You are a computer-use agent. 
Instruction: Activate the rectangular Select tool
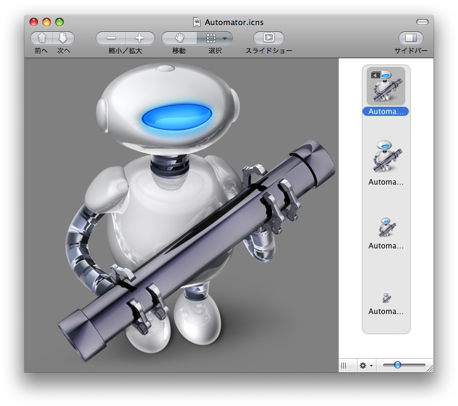point(211,38)
